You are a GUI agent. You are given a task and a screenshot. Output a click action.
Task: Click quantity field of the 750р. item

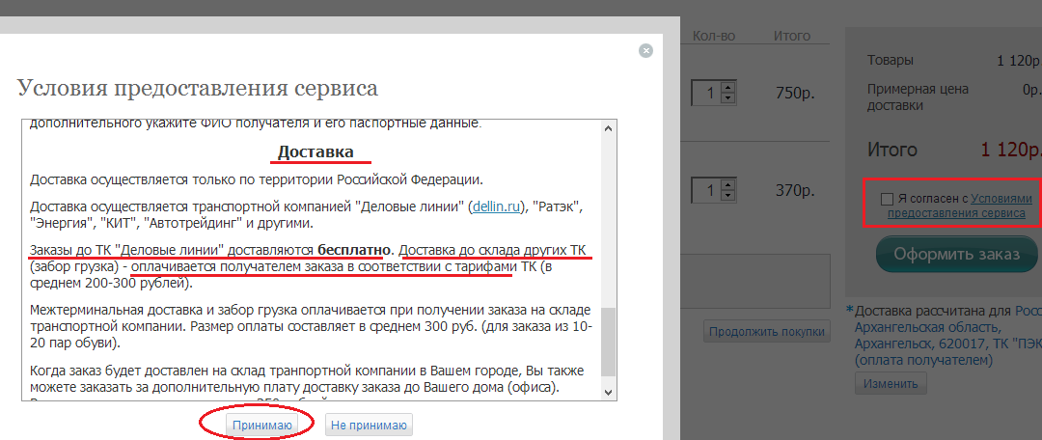tap(707, 93)
